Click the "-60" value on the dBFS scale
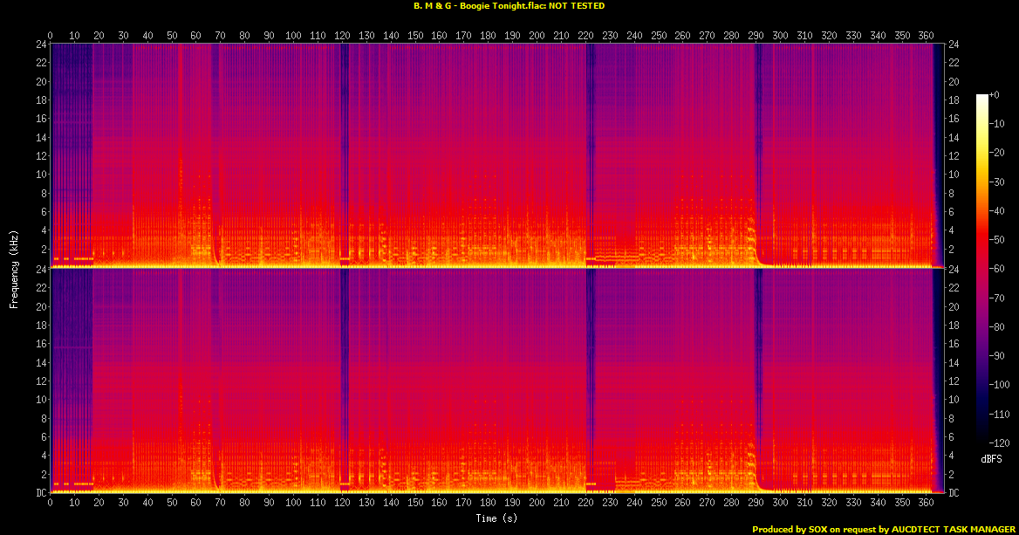Image resolution: width=1019 pixels, height=535 pixels. pos(997,269)
